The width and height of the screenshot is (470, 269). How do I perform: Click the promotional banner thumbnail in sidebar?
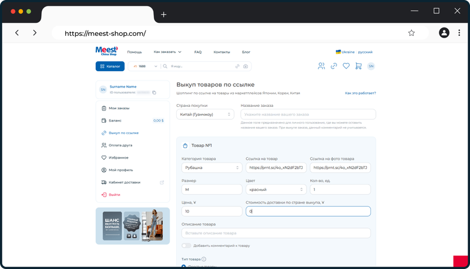pyautogui.click(x=133, y=226)
